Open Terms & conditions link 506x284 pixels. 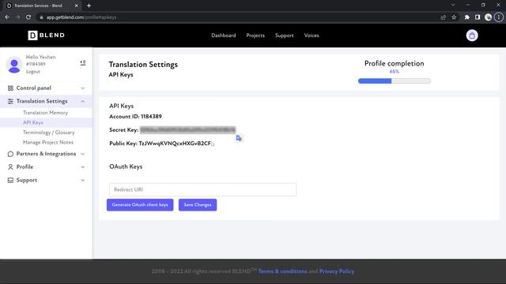point(283,271)
